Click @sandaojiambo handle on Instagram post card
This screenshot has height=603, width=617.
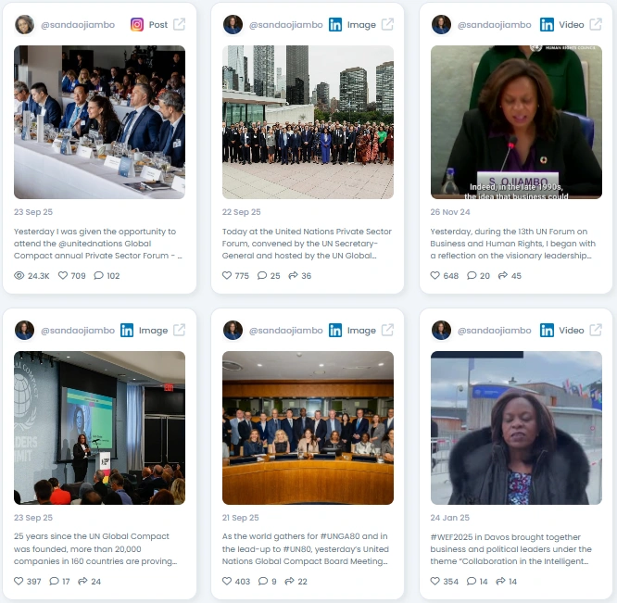click(x=78, y=25)
